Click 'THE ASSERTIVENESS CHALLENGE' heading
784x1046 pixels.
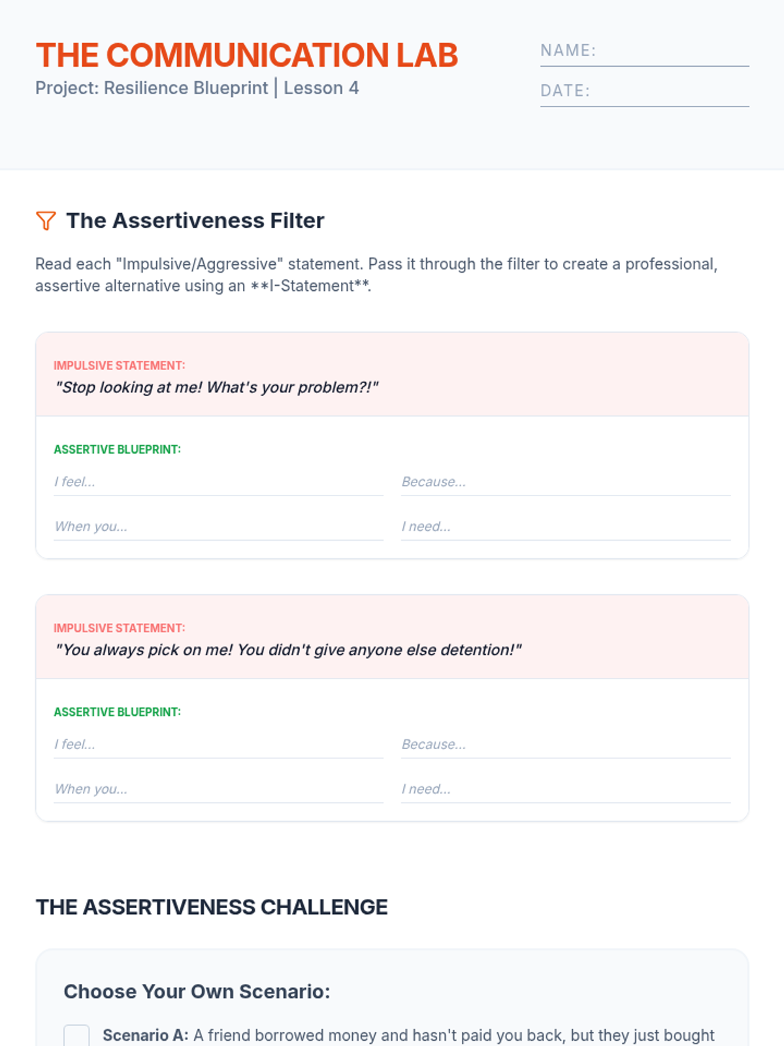click(212, 907)
